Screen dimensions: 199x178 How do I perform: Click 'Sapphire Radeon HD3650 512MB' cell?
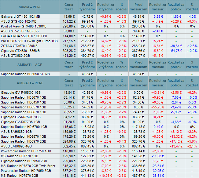25,74
